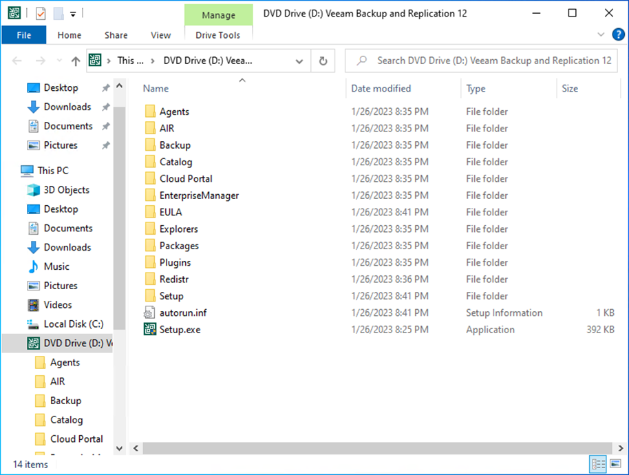Screen dimensions: 629x475
Task: Expand the ribbon using the chevron
Action: tap(601, 34)
